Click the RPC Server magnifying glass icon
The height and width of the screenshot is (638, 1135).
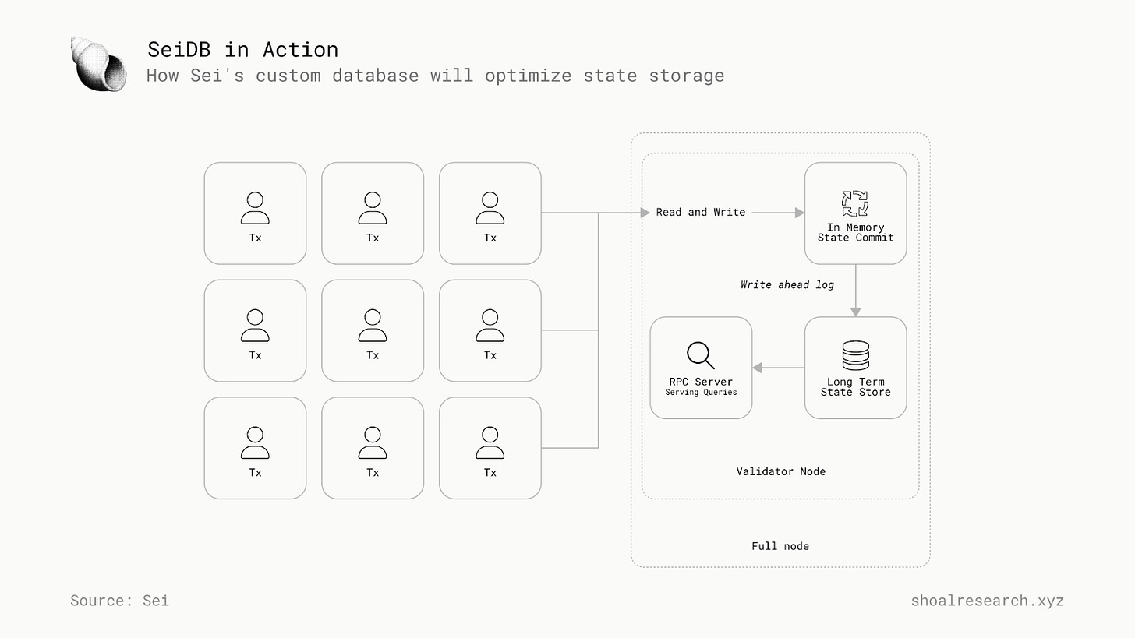[701, 355]
